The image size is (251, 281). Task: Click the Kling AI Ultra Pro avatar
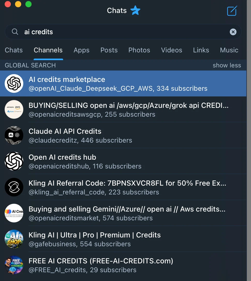[14, 239]
